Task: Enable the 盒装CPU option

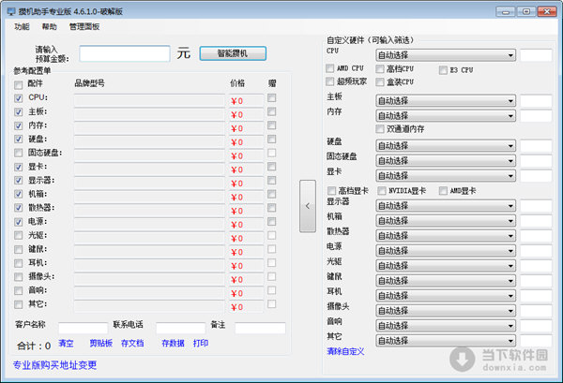Action: pos(379,82)
